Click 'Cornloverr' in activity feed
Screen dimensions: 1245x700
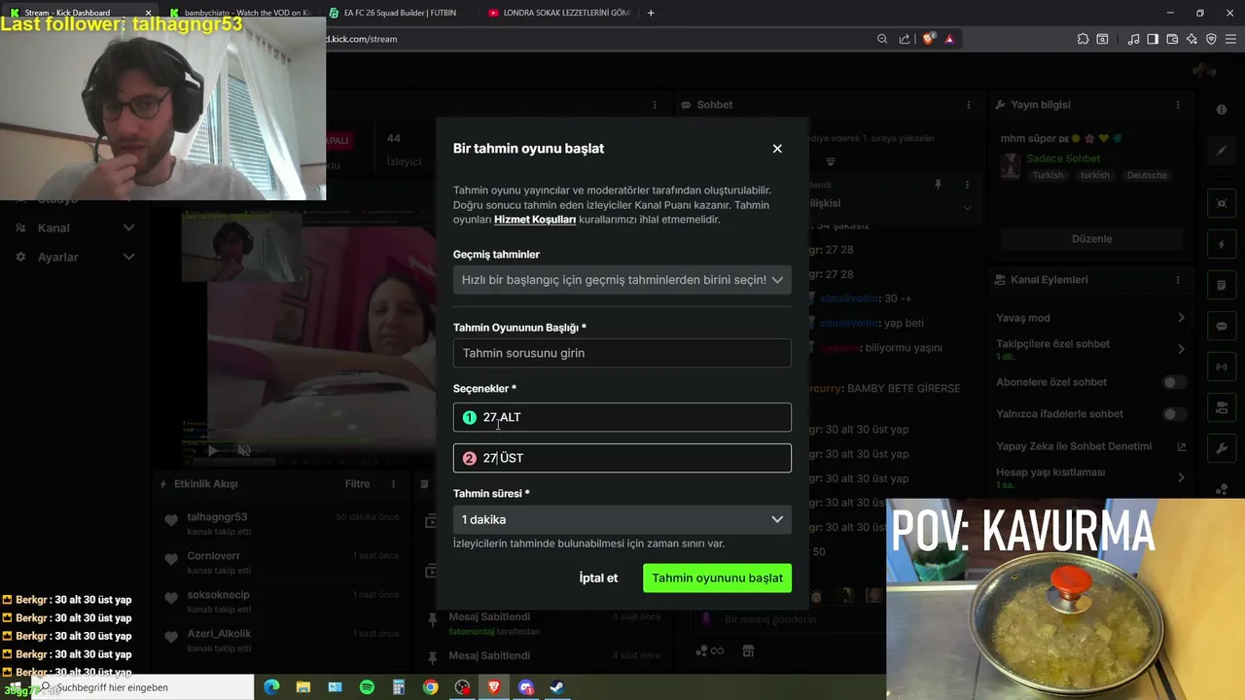coord(213,556)
